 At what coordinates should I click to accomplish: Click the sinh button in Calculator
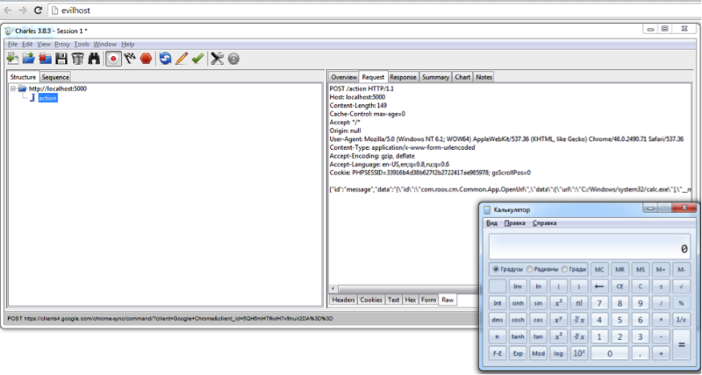tap(518, 303)
